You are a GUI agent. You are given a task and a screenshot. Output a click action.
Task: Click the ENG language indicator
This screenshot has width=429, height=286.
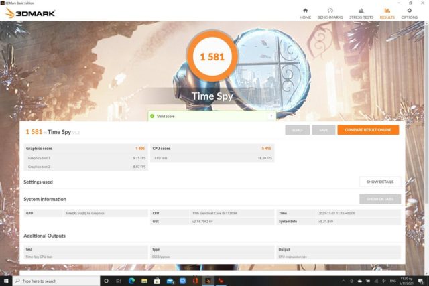(x=393, y=281)
